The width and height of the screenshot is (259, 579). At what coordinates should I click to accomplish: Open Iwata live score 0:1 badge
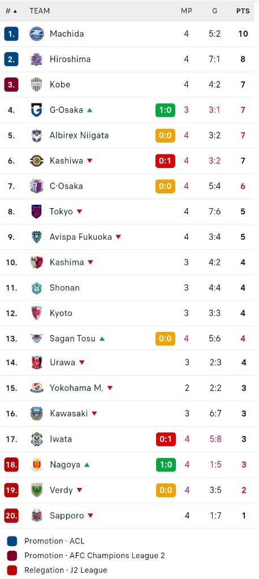tap(166, 439)
